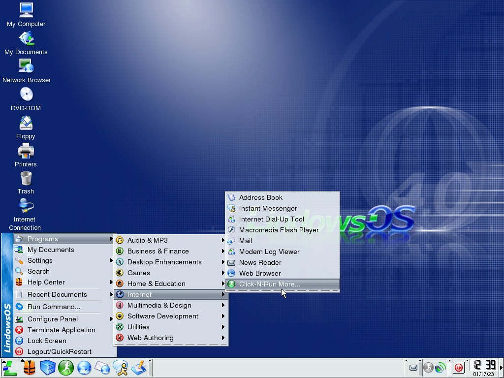Click the taskbar clock showing the date
Viewport: 504px width, 378px height.
coord(483,368)
